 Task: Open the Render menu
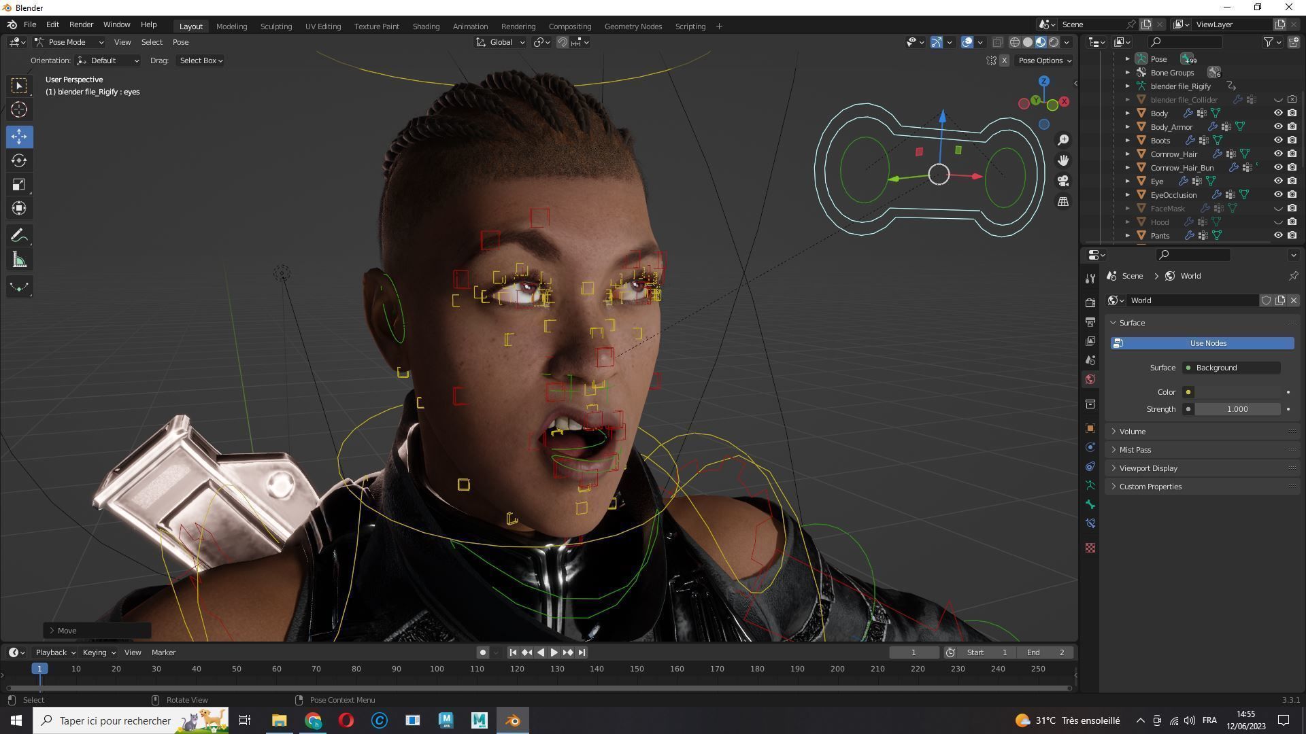(81, 24)
